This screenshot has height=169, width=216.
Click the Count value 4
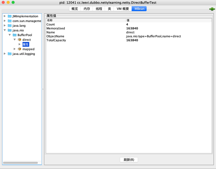pyautogui.click(x=127, y=24)
